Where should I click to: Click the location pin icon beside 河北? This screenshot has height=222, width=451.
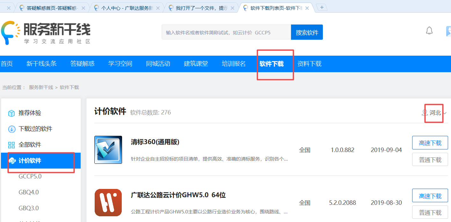(x=425, y=113)
